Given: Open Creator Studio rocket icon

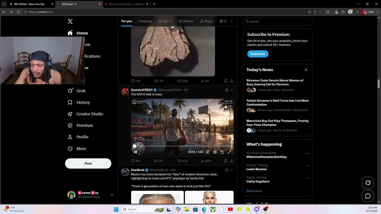Looking at the screenshot, I should [70, 114].
